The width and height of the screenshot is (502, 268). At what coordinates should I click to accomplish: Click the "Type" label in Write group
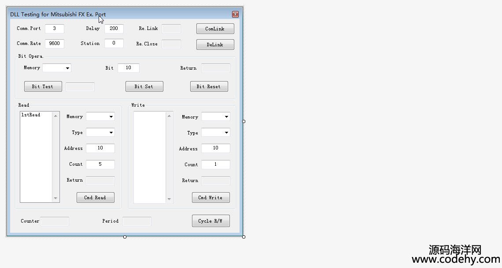click(192, 133)
